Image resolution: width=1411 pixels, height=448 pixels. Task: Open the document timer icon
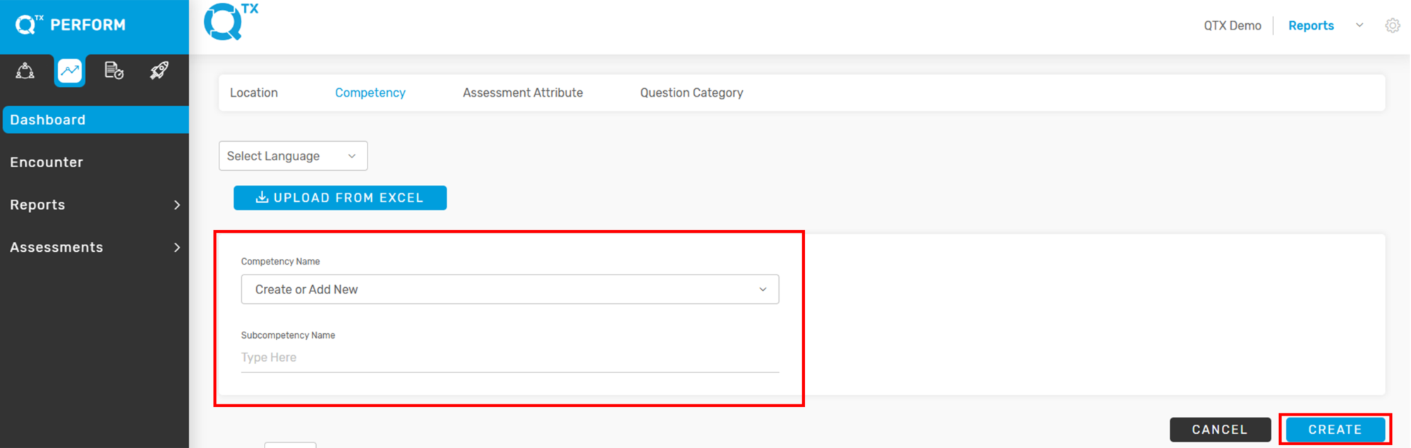point(114,71)
